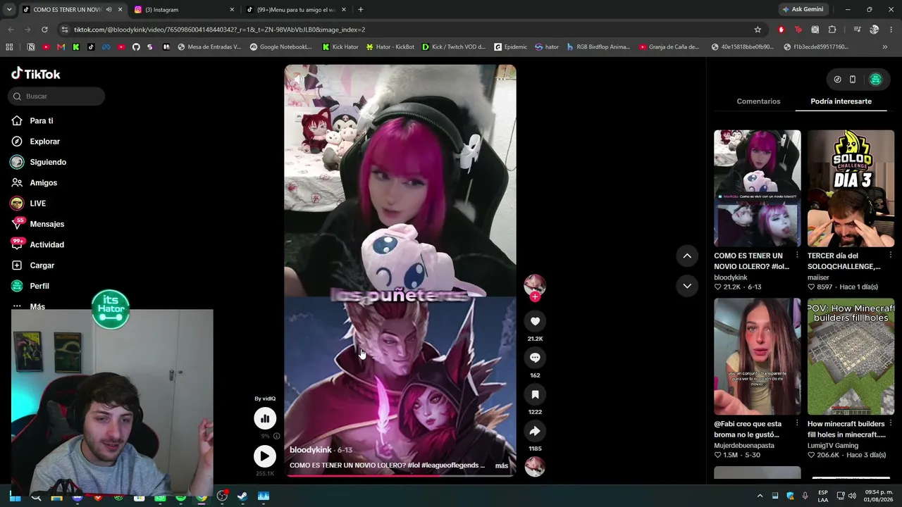
Task: Share the video using the arrow icon
Action: click(x=535, y=431)
